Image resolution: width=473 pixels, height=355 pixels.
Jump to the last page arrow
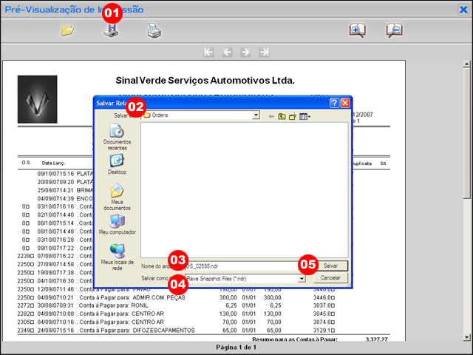pos(264,52)
